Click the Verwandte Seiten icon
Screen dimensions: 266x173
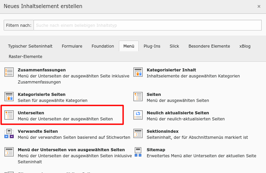point(9,133)
